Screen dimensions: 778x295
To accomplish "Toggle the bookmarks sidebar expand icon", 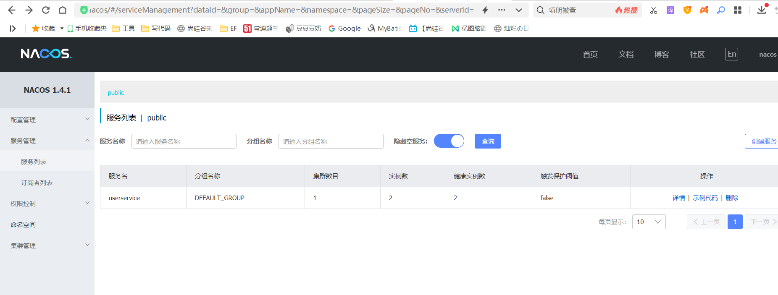I will [13, 28].
